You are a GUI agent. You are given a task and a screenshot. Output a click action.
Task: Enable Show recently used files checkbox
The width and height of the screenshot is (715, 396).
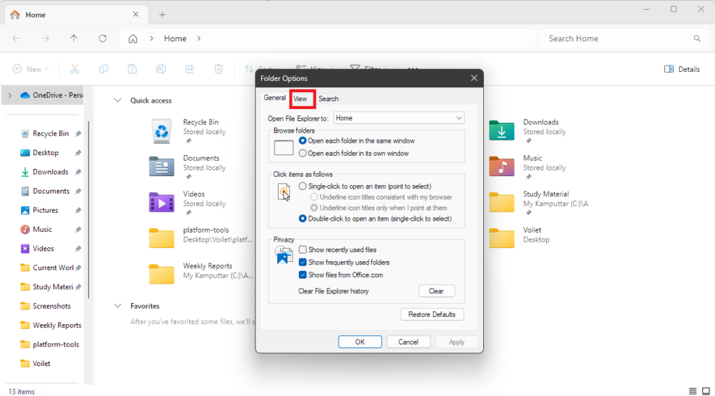pyautogui.click(x=303, y=250)
